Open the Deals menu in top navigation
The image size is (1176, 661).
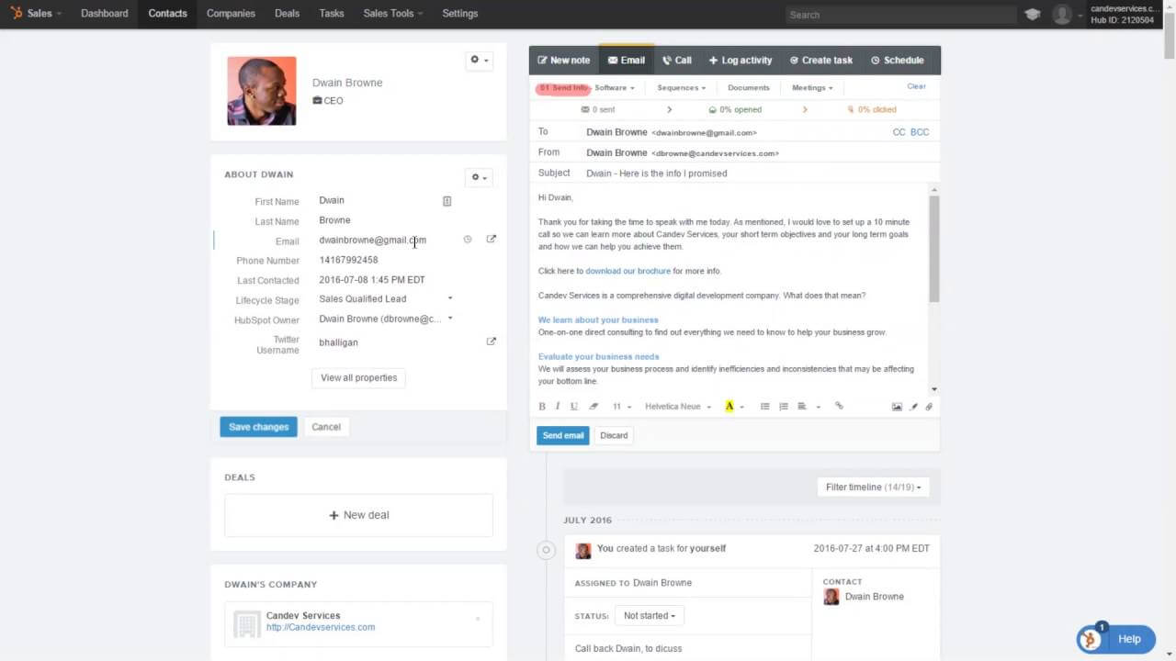[x=287, y=14]
